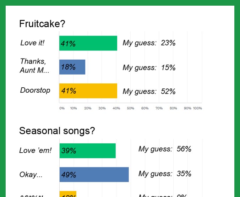240x197 pixels.
Task: Click the 0% axis tick label
Action: click(x=62, y=108)
